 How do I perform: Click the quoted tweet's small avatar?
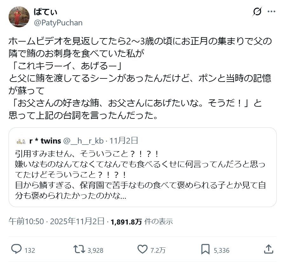pos(21,141)
